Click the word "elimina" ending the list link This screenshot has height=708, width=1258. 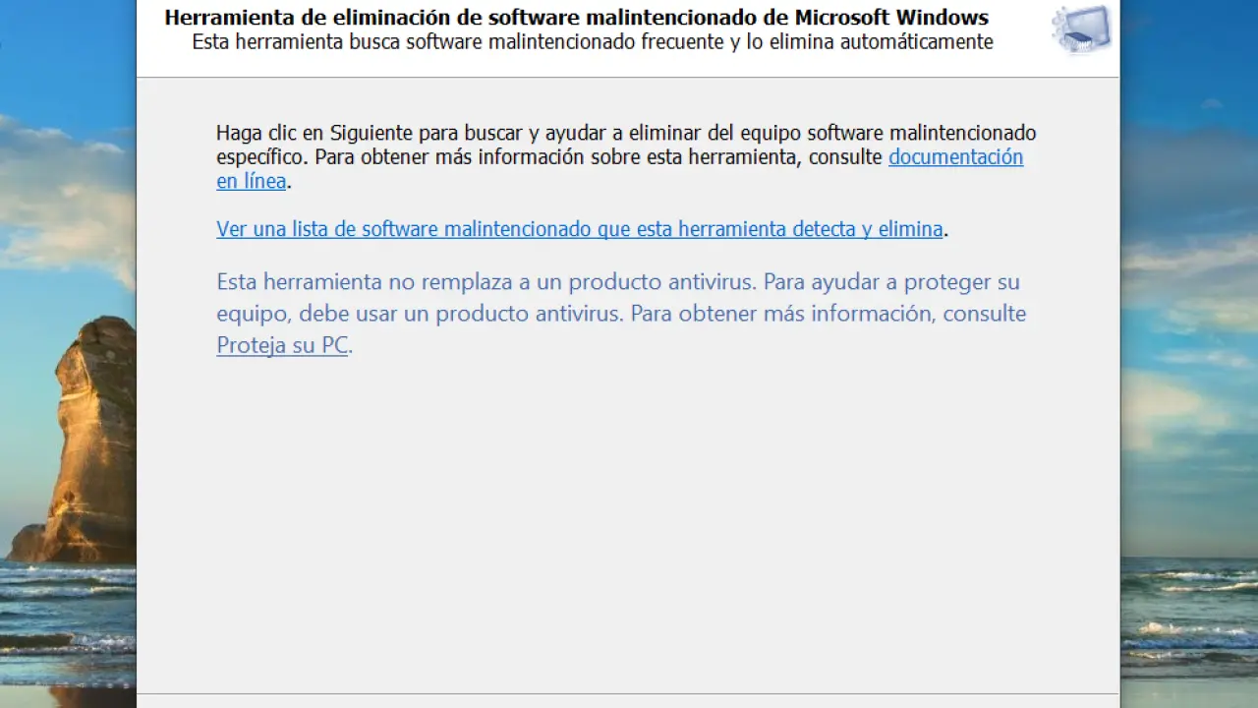tap(910, 229)
